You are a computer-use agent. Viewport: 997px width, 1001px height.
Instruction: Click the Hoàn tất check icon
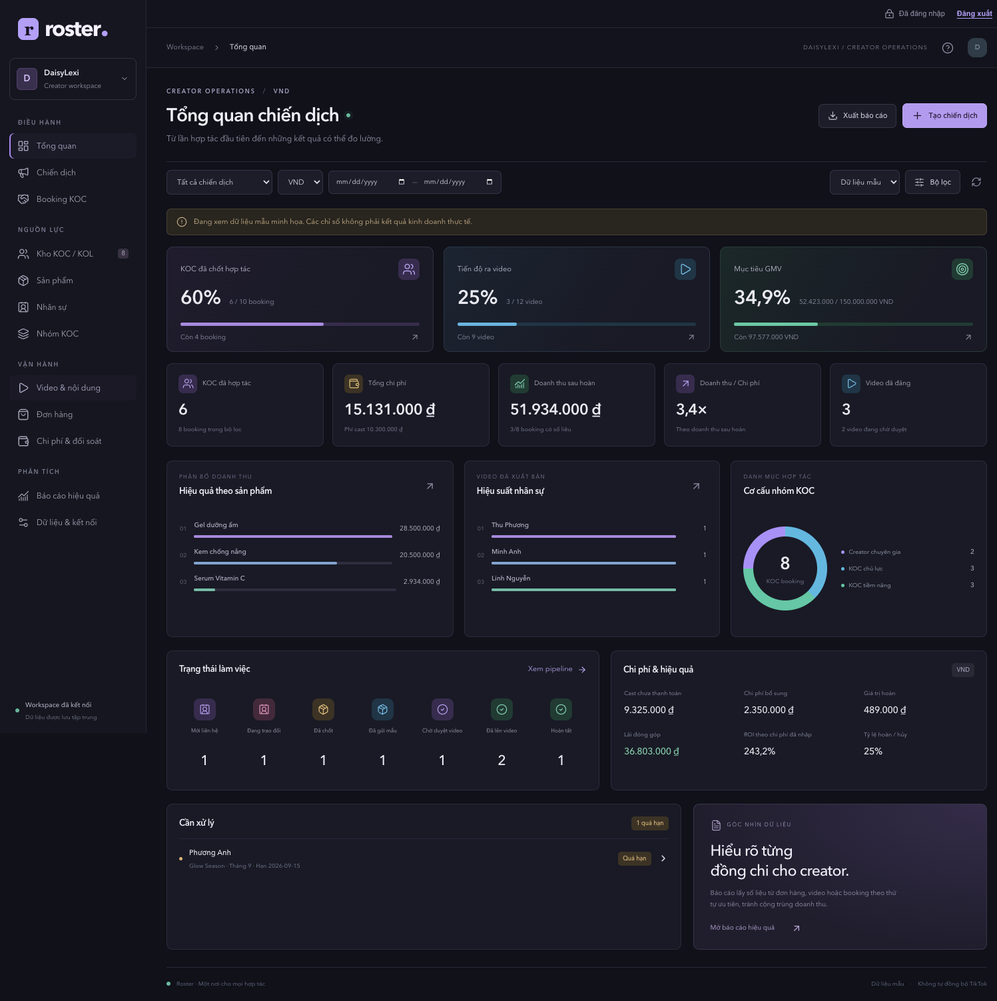(561, 710)
